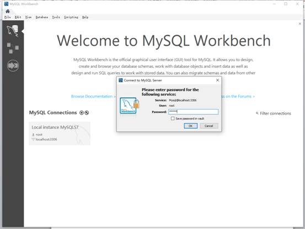Image resolution: width=305 pixels, height=229 pixels.
Task: Click the Workbench padlock icon in dialog
Action: click(130, 106)
